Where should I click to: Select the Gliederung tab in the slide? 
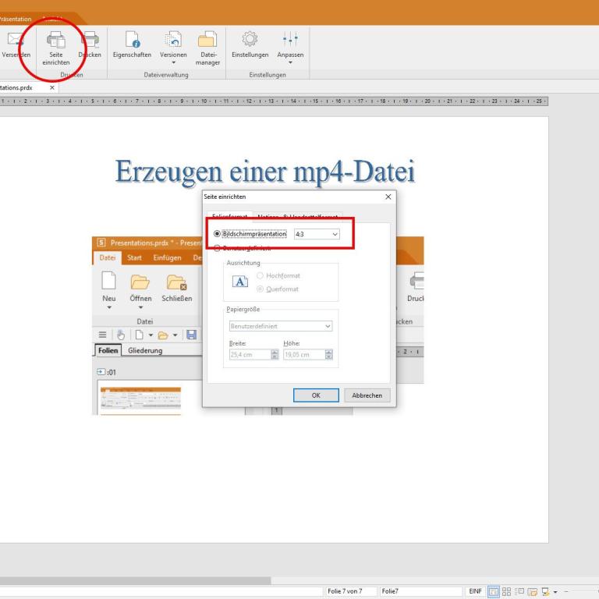point(145,351)
